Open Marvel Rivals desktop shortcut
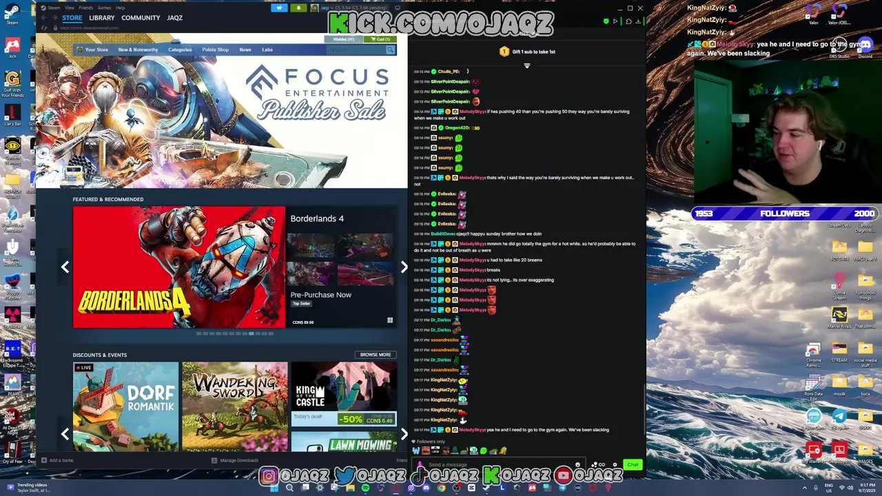This screenshot has width=882, height=496. click(x=840, y=318)
